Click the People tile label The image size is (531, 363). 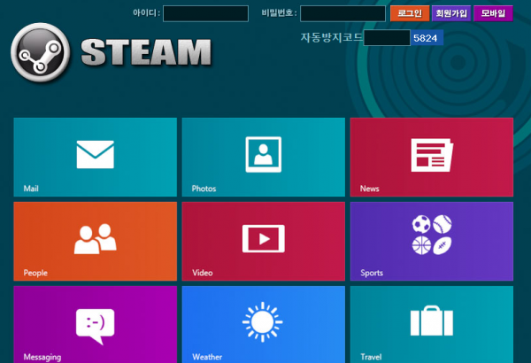point(35,273)
